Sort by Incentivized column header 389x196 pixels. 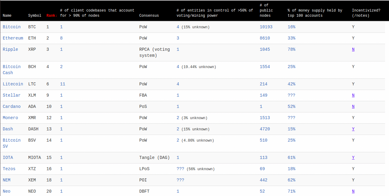[x=366, y=13]
